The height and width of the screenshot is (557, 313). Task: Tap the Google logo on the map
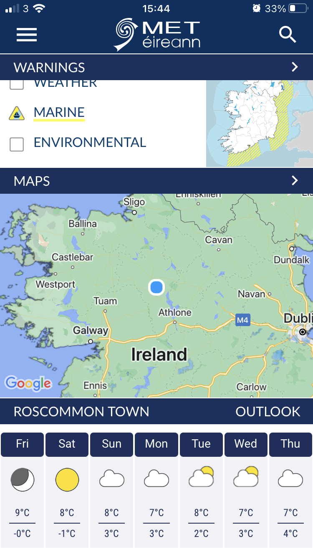click(x=28, y=383)
